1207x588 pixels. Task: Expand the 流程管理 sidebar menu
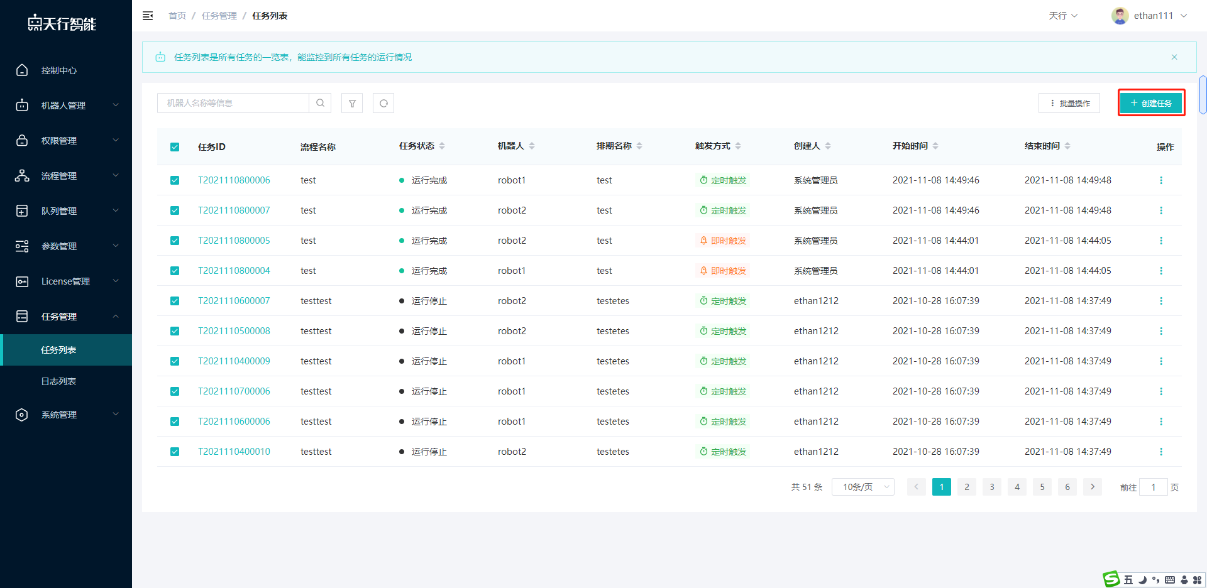pos(66,176)
